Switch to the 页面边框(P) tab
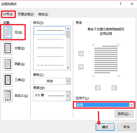 pyautogui.click(x=26, y=14)
